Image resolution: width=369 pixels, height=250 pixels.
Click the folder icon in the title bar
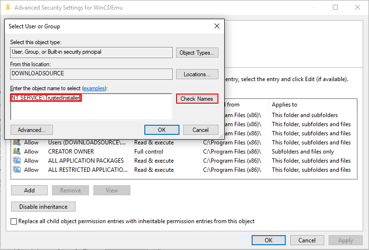pos(8,8)
